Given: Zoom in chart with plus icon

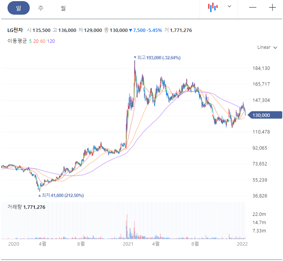Looking at the screenshot, I should point(272,8).
